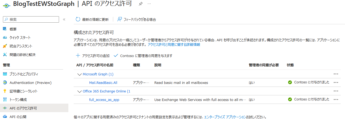Click green status check for full_access_as_app
Viewport: 345px width, 122px height.
(x=290, y=100)
